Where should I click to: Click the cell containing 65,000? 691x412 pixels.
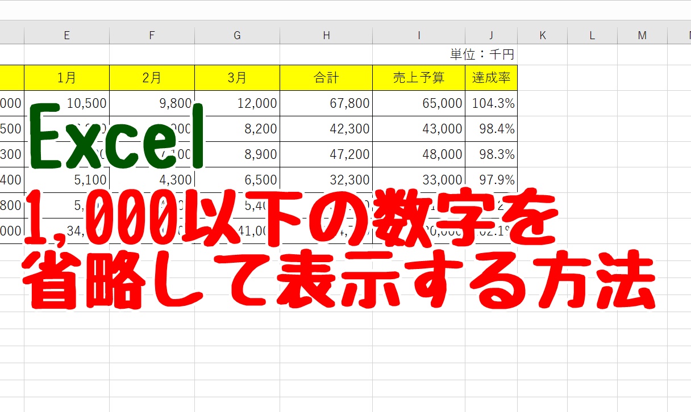tap(419, 103)
